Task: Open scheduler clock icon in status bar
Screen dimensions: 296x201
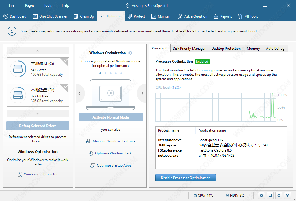Action: pos(261,196)
